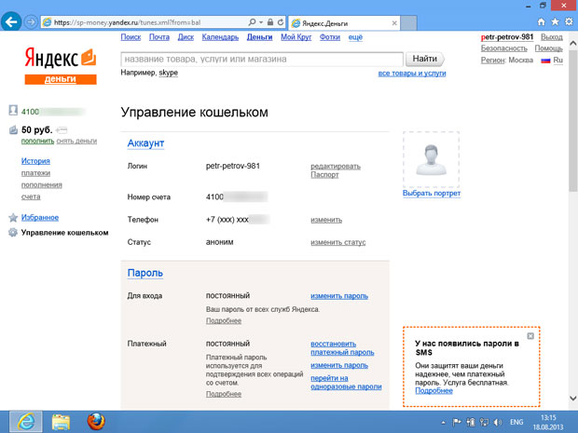Click the Избранное star icon

pyautogui.click(x=13, y=218)
